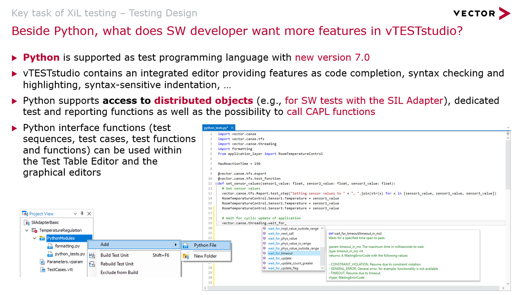Click the completion list down arrow
Viewport: 526px width, 295px height.
click(322, 268)
